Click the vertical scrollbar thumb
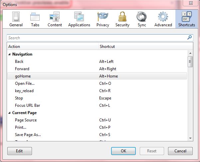The image size is (200, 162). pyautogui.click(x=190, y=62)
